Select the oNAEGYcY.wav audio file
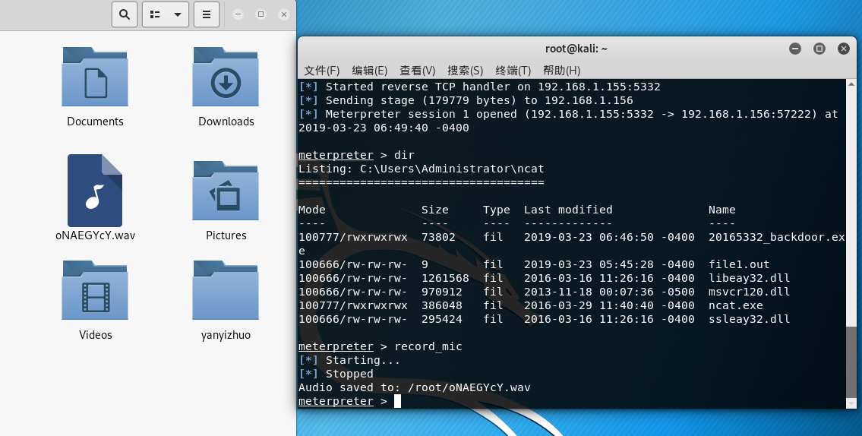The height and width of the screenshot is (436, 862). point(95,190)
